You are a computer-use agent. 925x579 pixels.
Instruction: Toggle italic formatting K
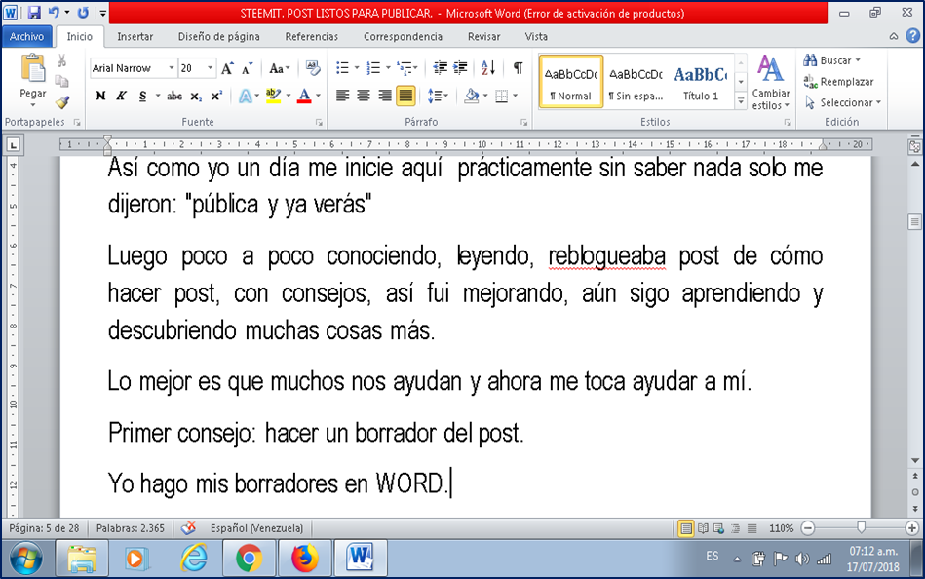(122, 96)
